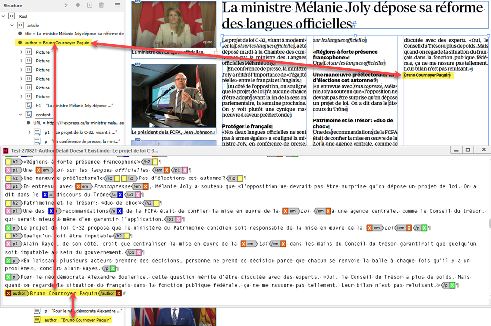Image resolution: width=491 pixels, height=326 pixels.
Task: Click the h2 tag before "Patrimoine et le Trésor"
Action: tap(15, 203)
